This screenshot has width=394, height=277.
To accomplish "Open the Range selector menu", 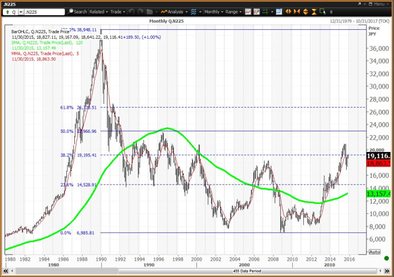I will [x=234, y=11].
